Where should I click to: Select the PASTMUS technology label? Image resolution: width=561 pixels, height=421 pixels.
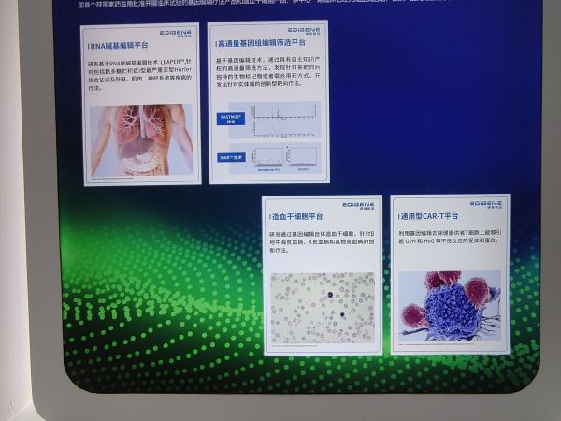coord(231,118)
